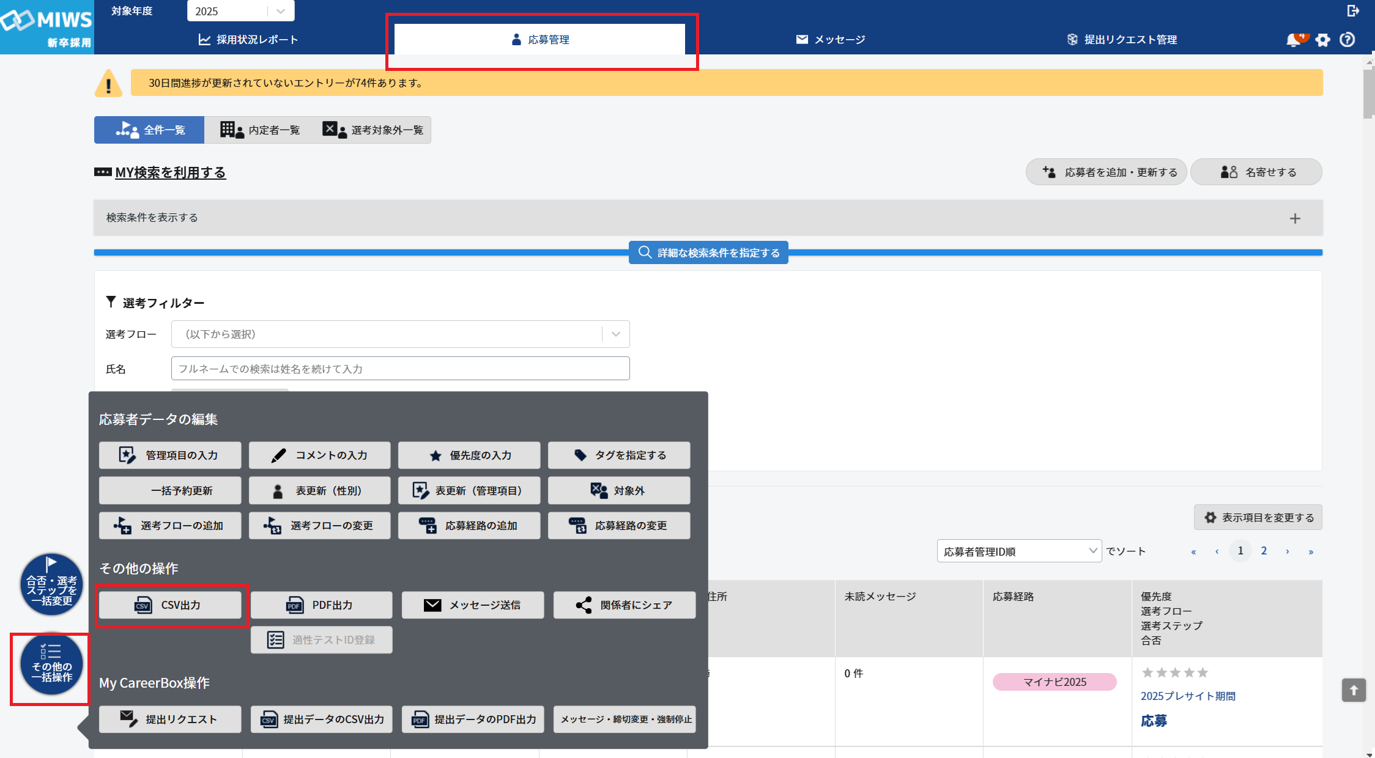Open MY検索を利用する link
The image size is (1375, 758).
coord(170,173)
